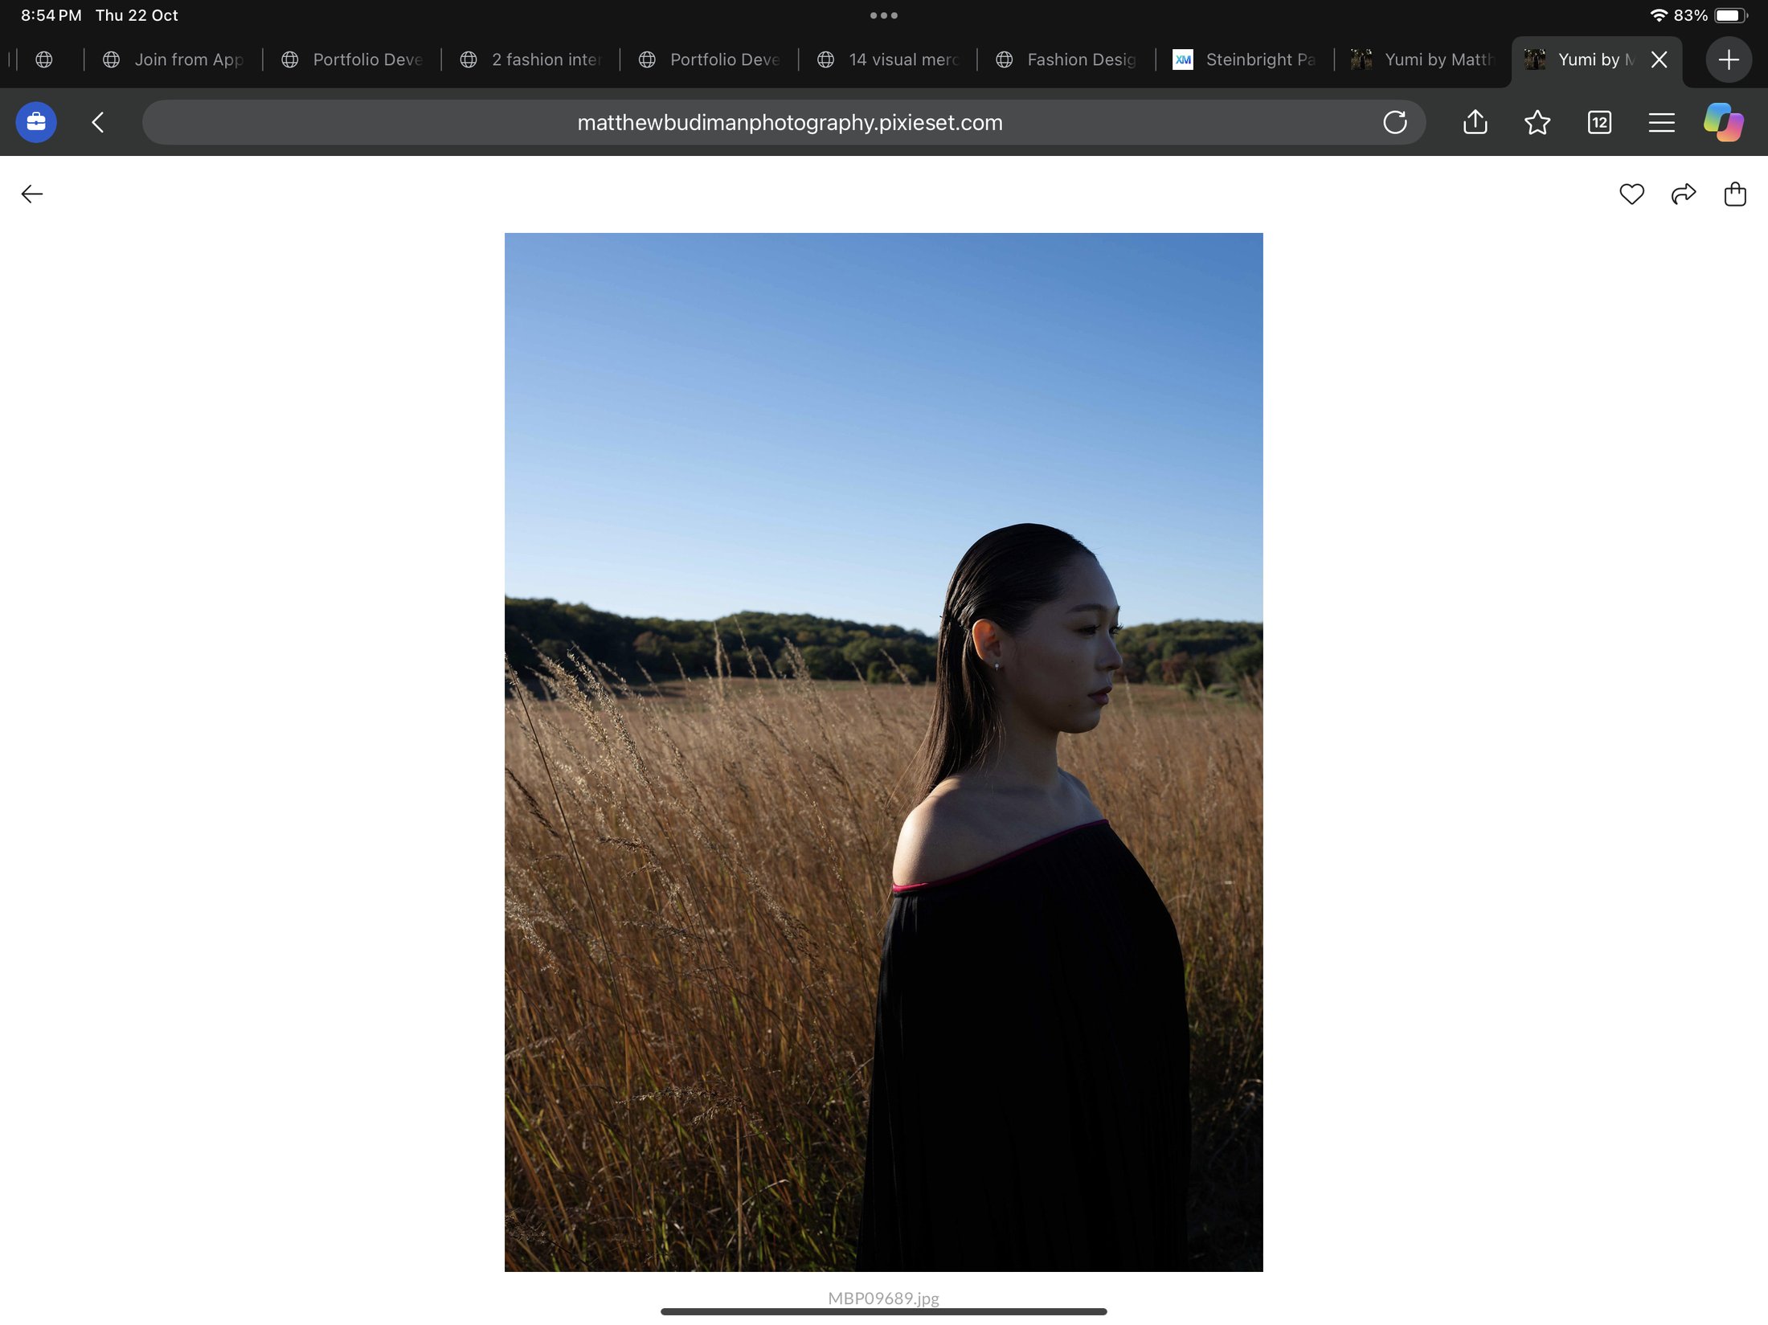
Task: Click the blue briefcase profile icon
Action: [36, 122]
